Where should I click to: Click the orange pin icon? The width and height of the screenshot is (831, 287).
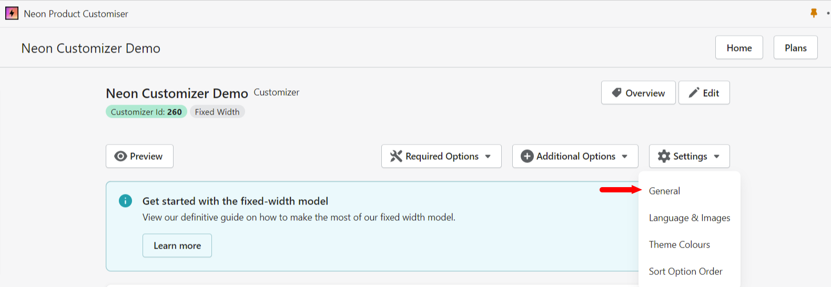tap(814, 13)
